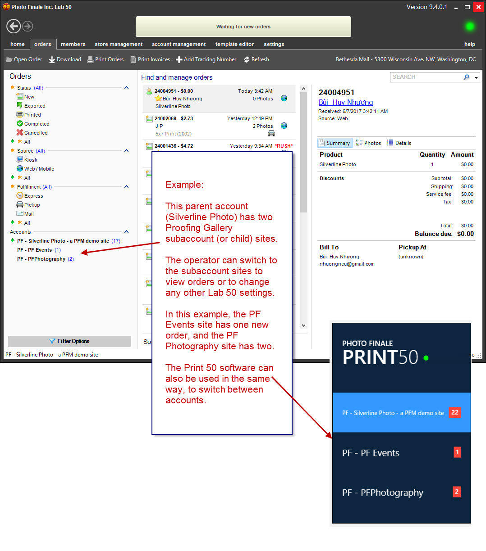
Task: Switch to the Summary tab
Action: (x=334, y=143)
